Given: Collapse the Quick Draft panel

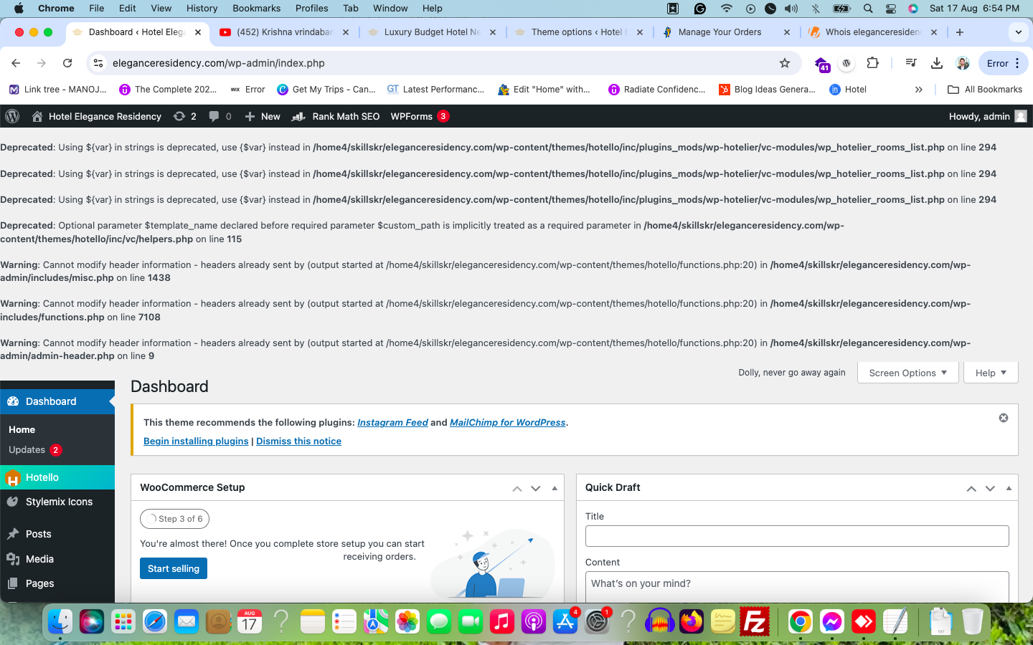Looking at the screenshot, I should click(x=1009, y=488).
